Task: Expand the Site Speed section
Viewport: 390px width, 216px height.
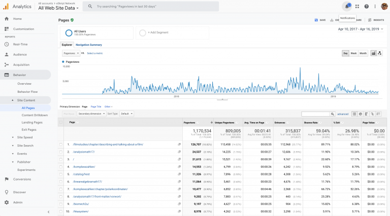Action: (x=13, y=137)
